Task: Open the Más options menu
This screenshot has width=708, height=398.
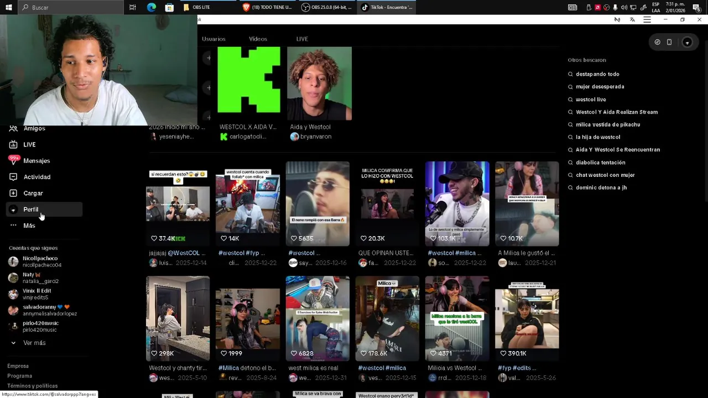Action: pyautogui.click(x=29, y=226)
